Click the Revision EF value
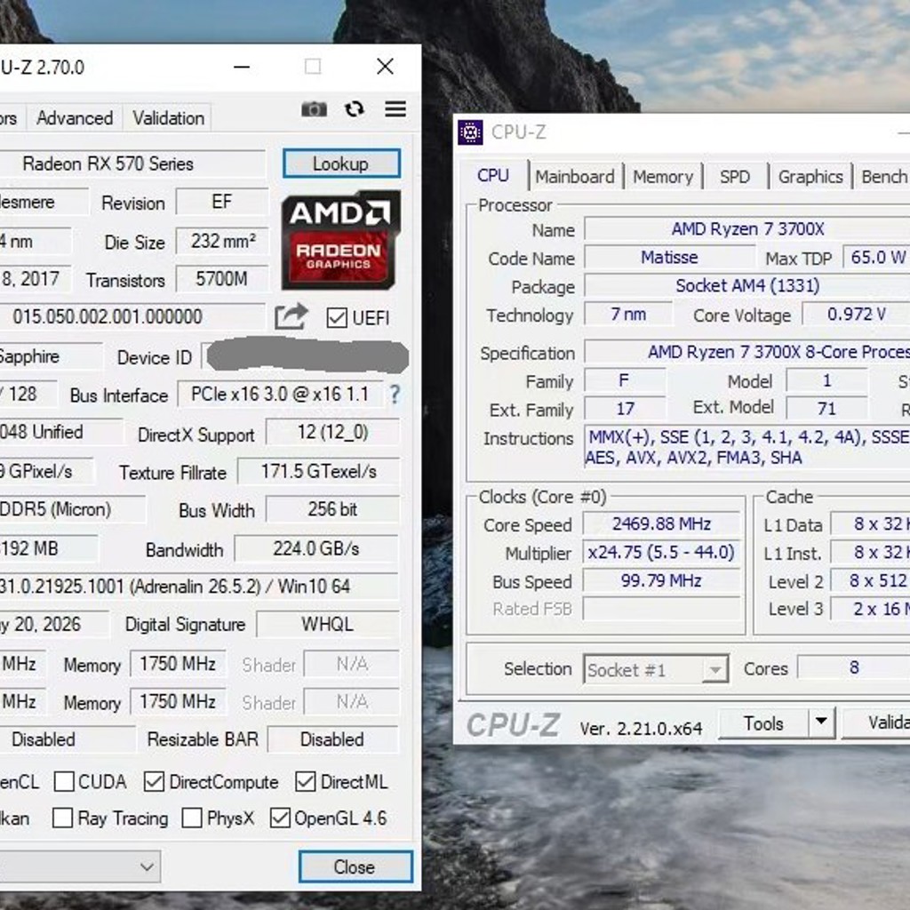This screenshot has width=910, height=910. (223, 202)
